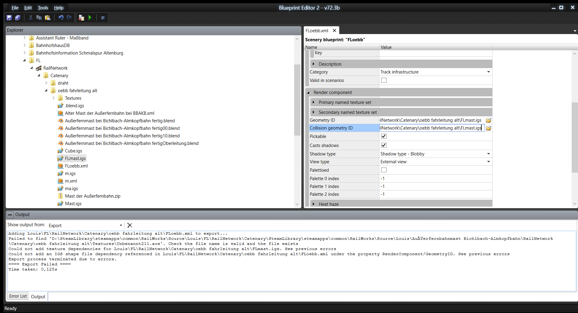Clear the output log with X icon
The height and width of the screenshot is (313, 578).
point(130,225)
